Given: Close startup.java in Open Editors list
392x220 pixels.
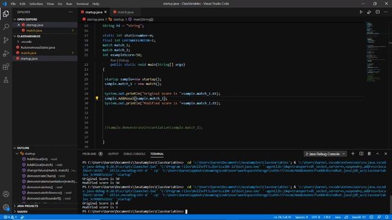Looking at the screenshot, I should click(x=18, y=25).
